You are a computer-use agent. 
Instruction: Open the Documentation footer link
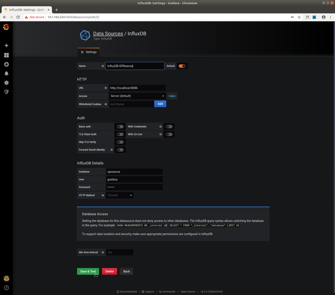(127, 292)
